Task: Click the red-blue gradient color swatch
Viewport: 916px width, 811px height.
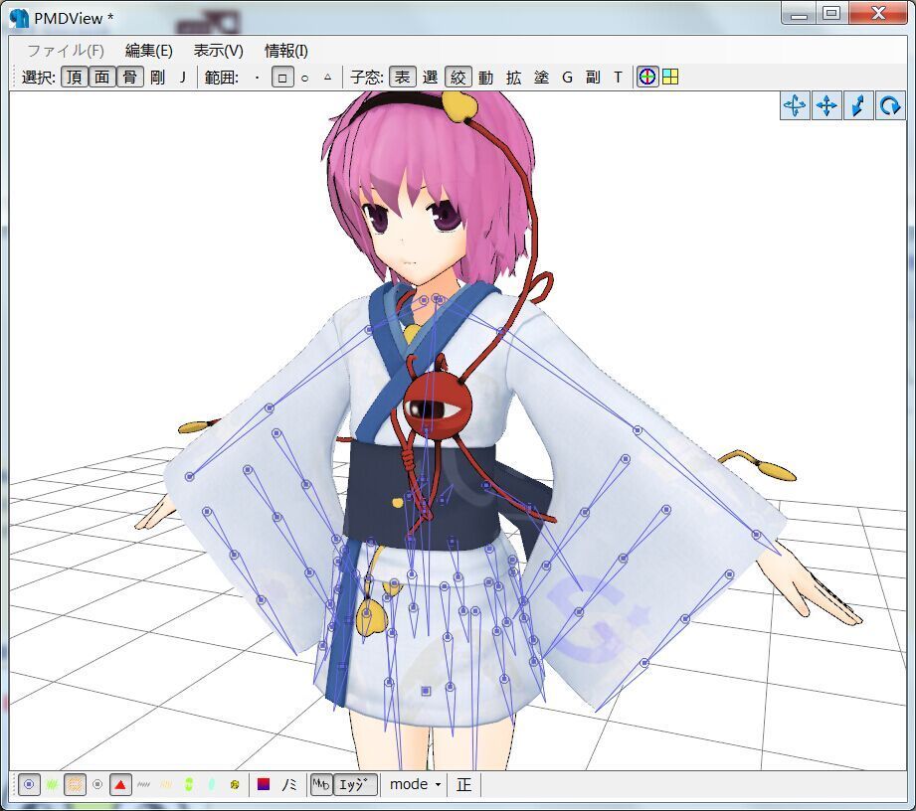Action: tap(265, 784)
